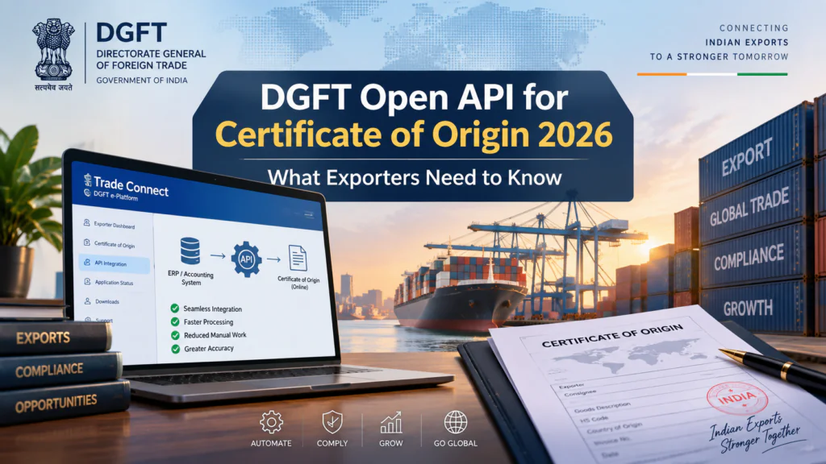Click 'Certificate of Origin (Online)' label
This screenshot has width=826, height=464.
298,283
